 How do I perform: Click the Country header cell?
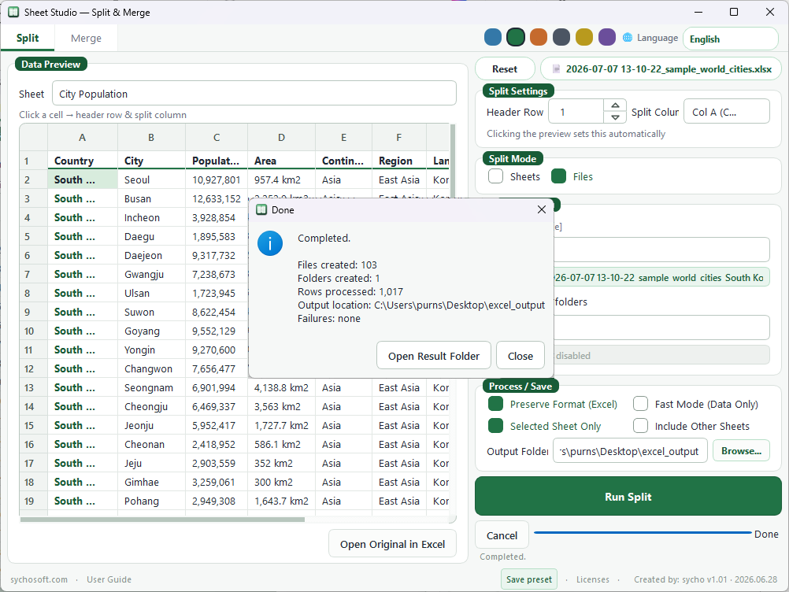(83, 161)
